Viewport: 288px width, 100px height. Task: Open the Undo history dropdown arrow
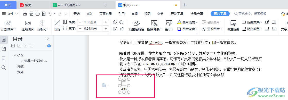tap(54, 14)
